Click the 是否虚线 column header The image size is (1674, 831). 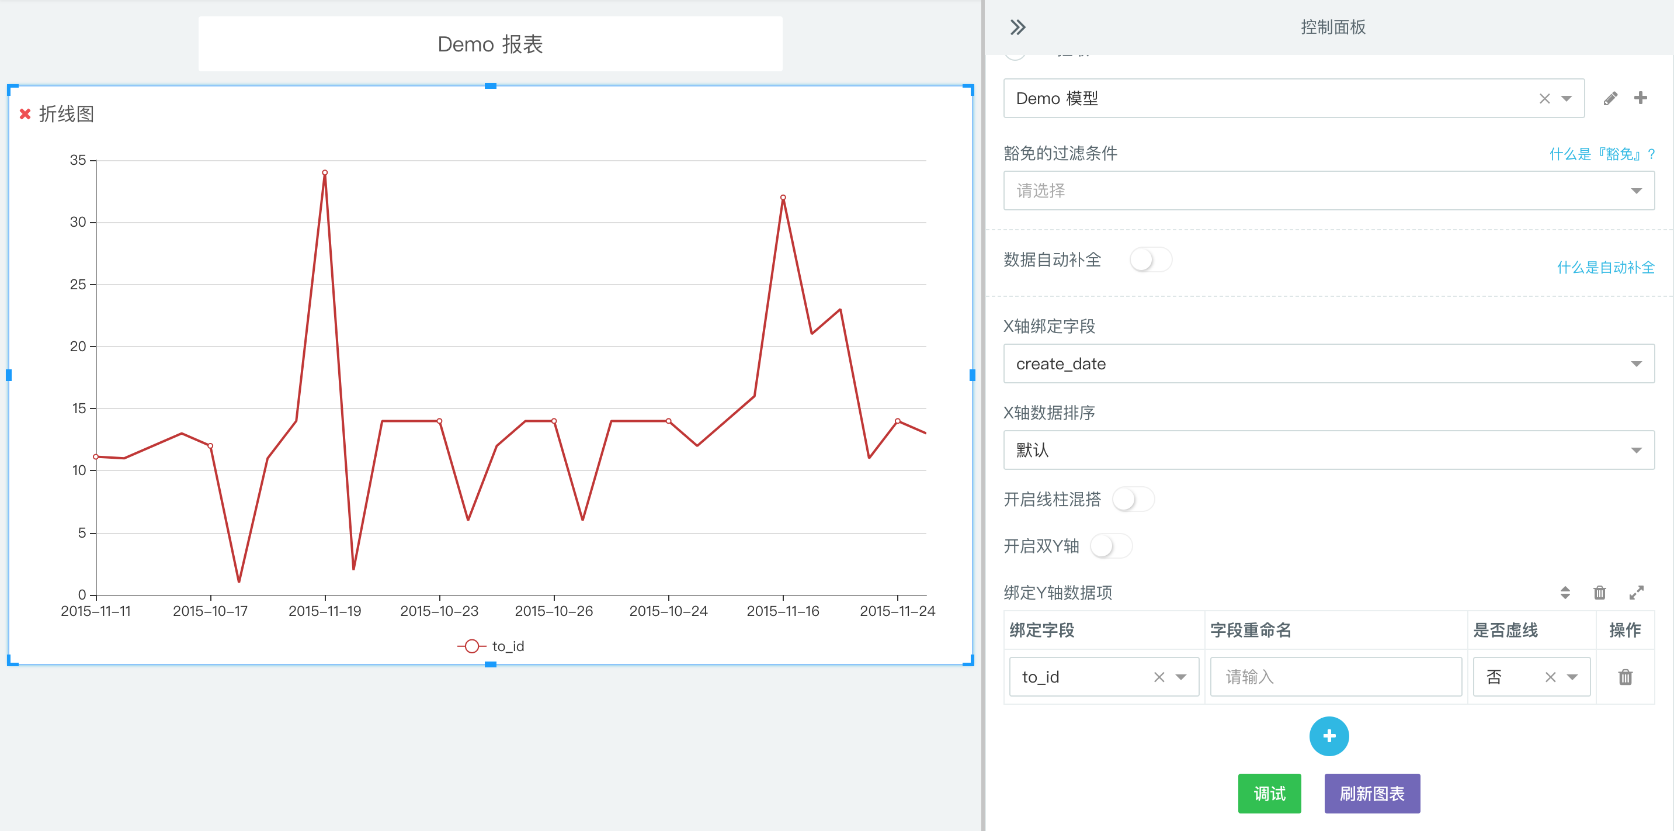click(x=1505, y=630)
